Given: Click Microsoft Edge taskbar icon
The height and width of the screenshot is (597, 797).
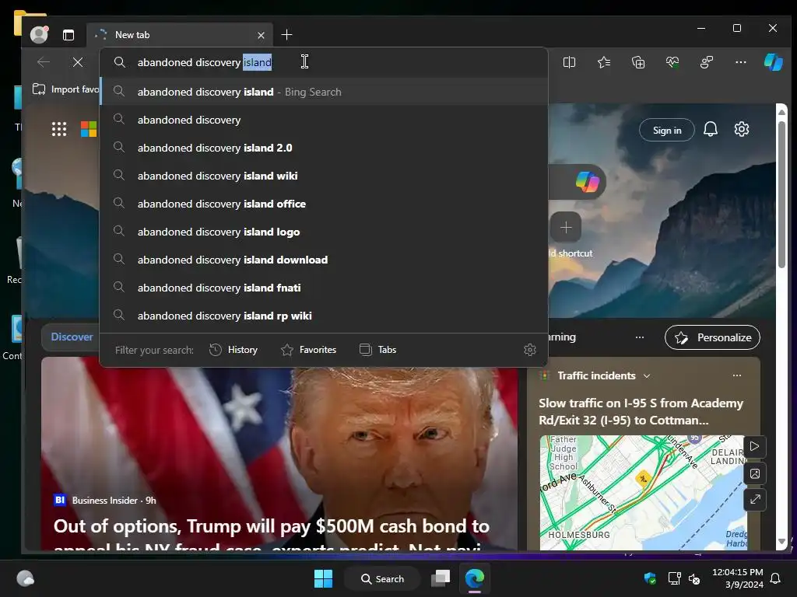Looking at the screenshot, I should [475, 578].
